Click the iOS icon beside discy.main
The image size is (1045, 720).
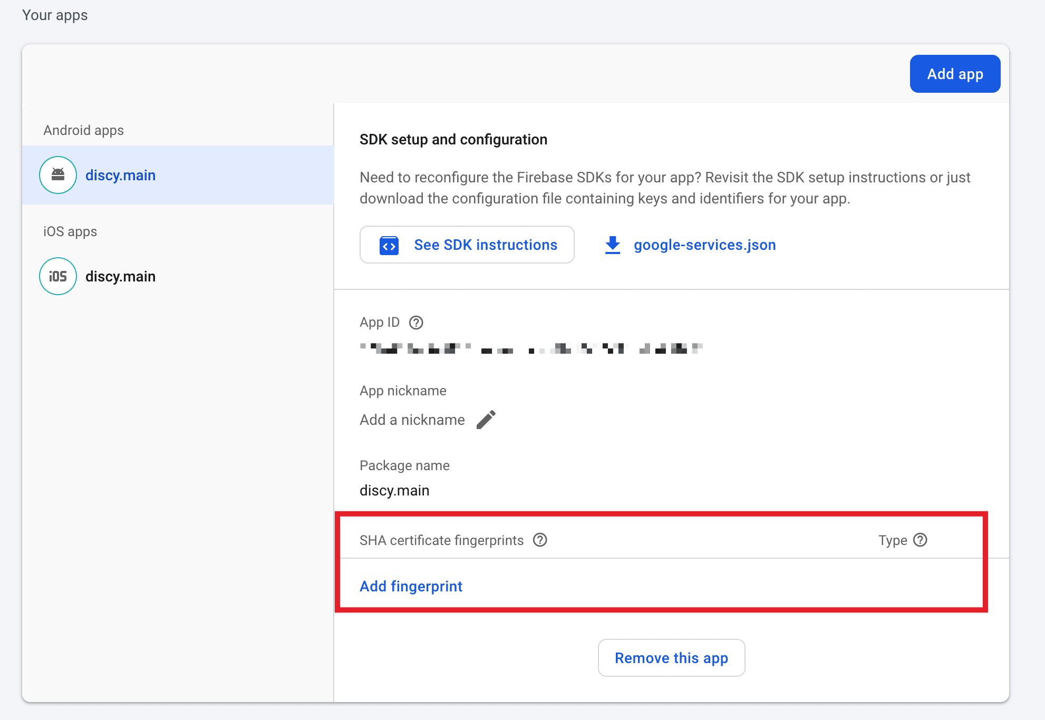[57, 276]
